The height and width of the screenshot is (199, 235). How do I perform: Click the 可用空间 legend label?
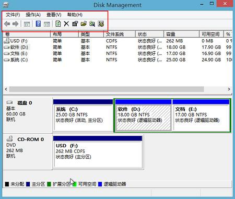coord(87,184)
